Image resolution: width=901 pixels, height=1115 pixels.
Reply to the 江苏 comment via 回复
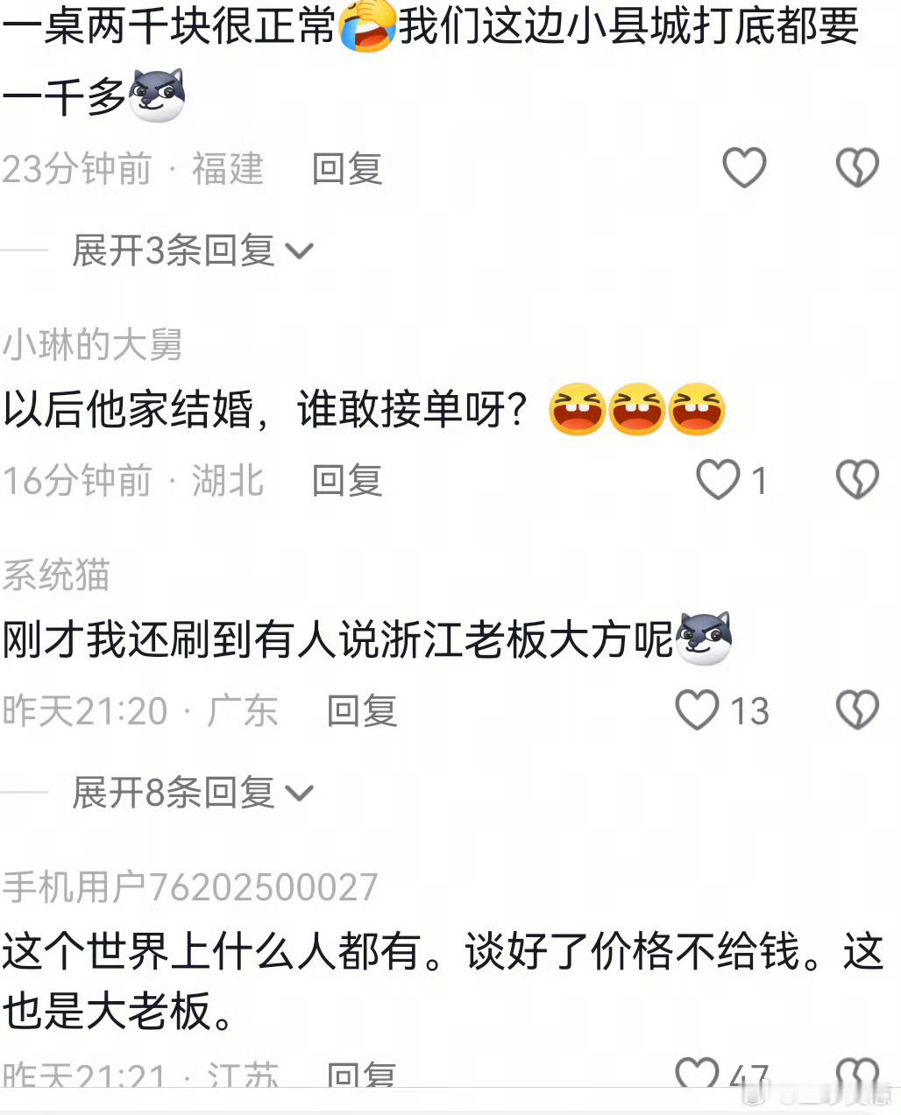pos(362,1075)
